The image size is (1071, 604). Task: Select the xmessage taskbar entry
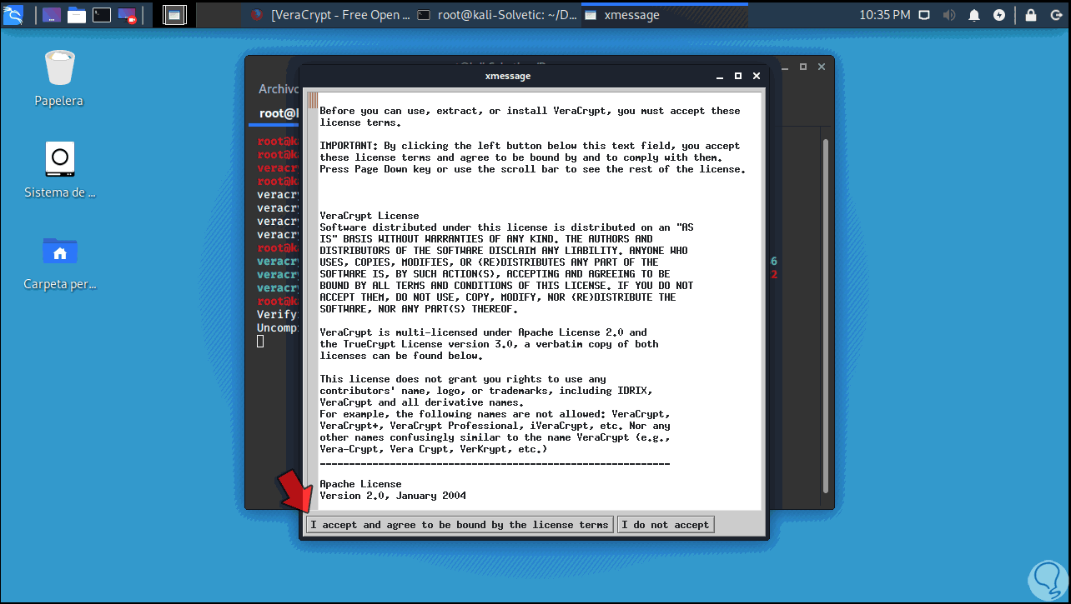click(663, 15)
